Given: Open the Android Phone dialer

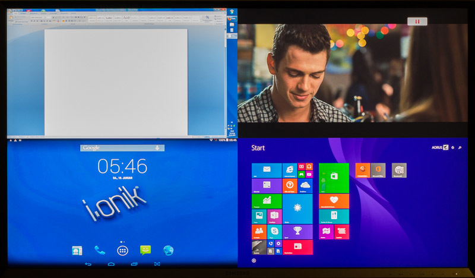Looking at the screenshot, I should (x=100, y=251).
